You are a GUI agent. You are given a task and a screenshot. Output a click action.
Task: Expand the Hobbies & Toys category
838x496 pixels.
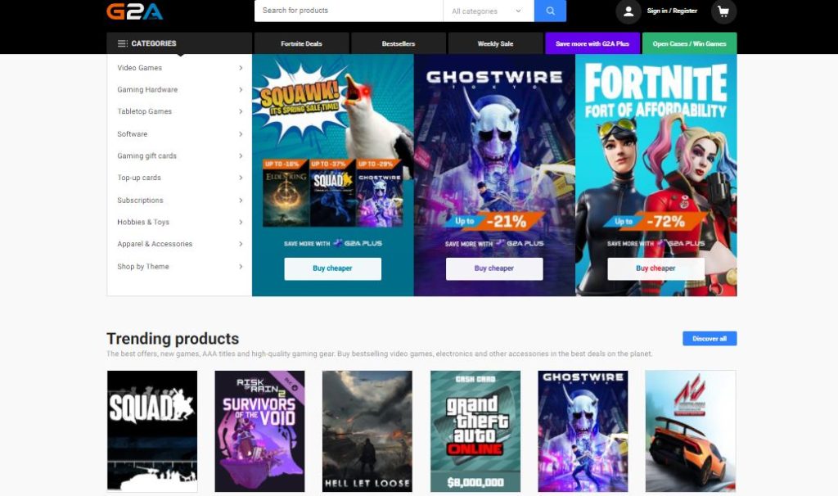pyautogui.click(x=179, y=223)
